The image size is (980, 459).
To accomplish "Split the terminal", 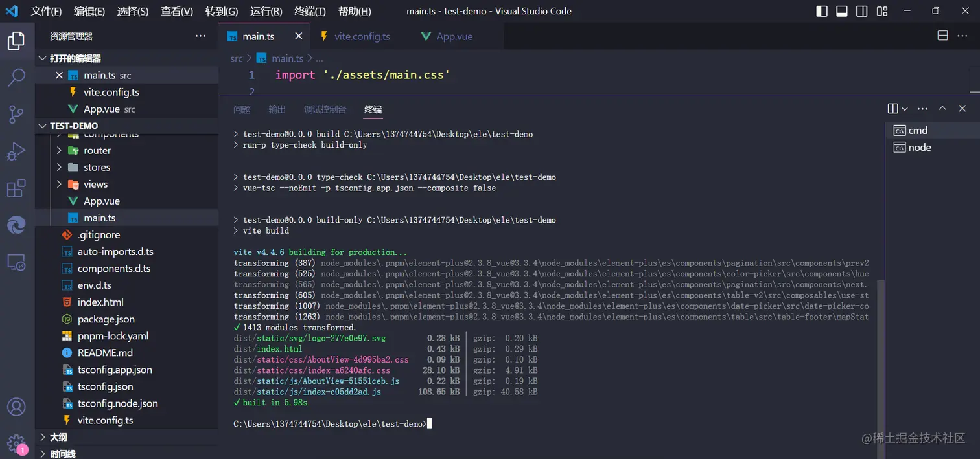I will click(x=893, y=109).
